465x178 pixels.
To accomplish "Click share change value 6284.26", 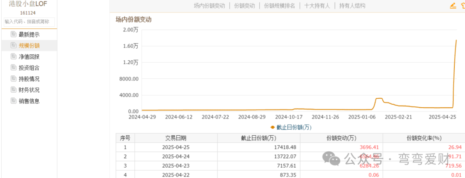I will click(x=369, y=166).
